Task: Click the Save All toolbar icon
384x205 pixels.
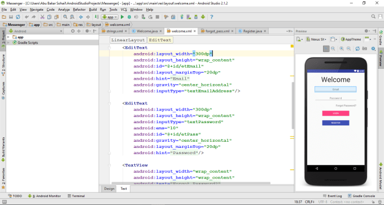Action: click(x=11, y=17)
